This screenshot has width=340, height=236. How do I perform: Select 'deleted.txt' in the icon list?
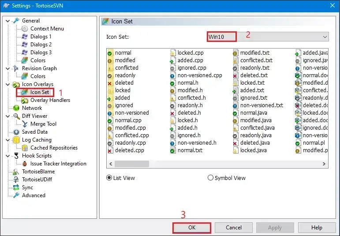coord(254,75)
